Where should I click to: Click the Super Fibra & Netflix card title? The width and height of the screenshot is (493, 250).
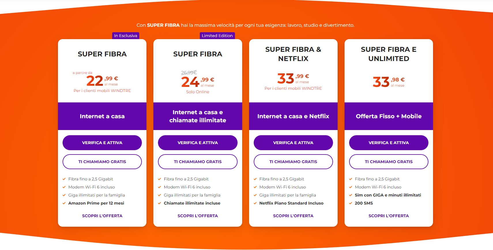(x=293, y=54)
